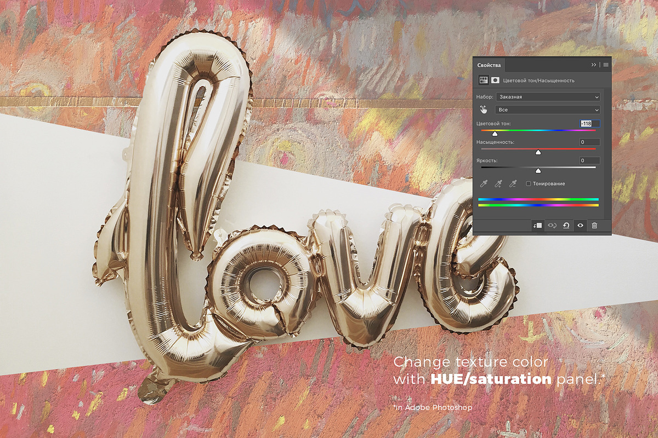This screenshot has width=658, height=438.
Task: Collapse the panel using double-arrow icon
Action: pyautogui.click(x=593, y=65)
